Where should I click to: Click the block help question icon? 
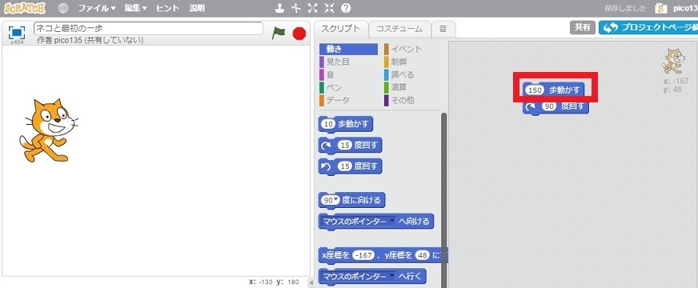(x=346, y=8)
